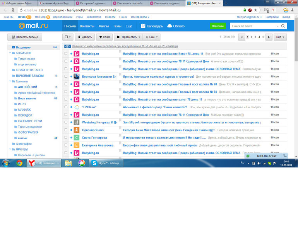Tick checkbox for the OZON.ru email
Screen dimensions: 298x249
pos(66,107)
